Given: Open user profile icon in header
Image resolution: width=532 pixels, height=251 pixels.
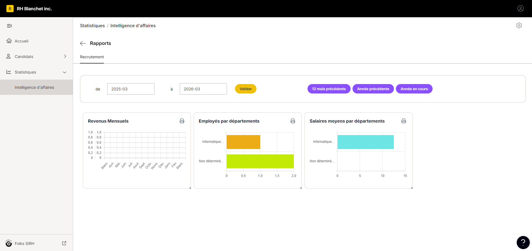Looking at the screenshot, I should click(521, 9).
